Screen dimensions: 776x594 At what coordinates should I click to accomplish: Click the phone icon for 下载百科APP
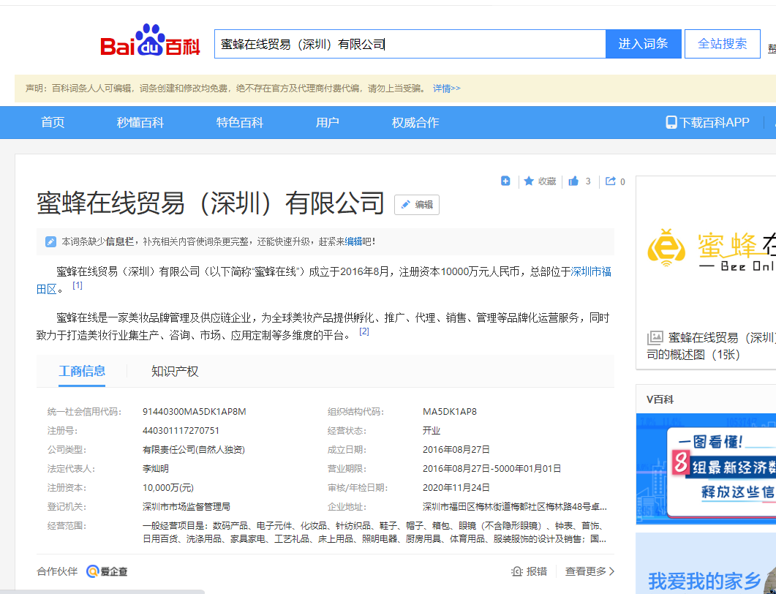pos(671,122)
